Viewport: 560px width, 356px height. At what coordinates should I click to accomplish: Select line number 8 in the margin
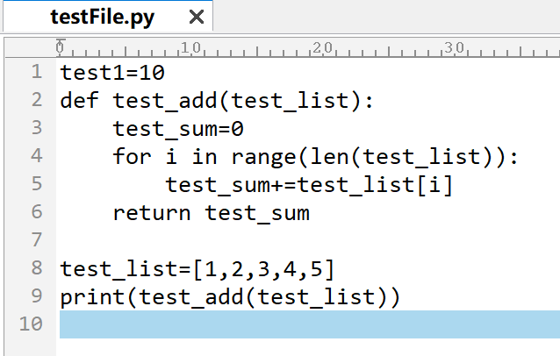[36, 268]
